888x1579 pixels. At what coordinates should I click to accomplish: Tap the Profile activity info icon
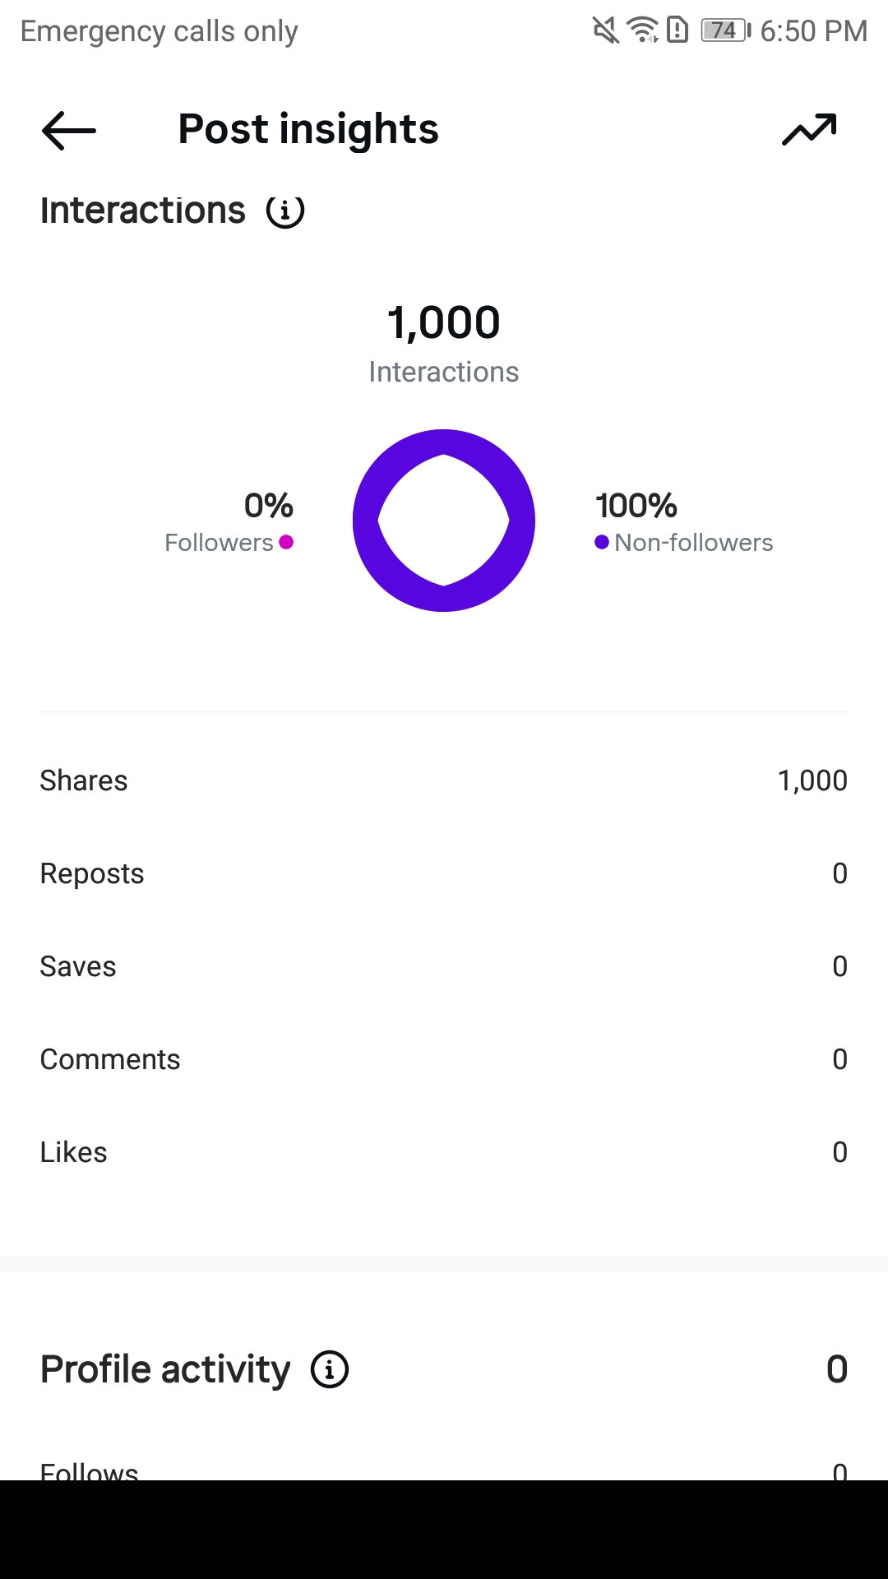click(x=330, y=1370)
